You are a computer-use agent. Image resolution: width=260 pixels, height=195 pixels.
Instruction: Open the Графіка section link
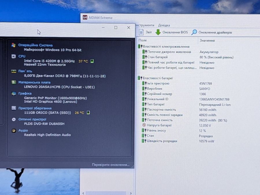25,93
